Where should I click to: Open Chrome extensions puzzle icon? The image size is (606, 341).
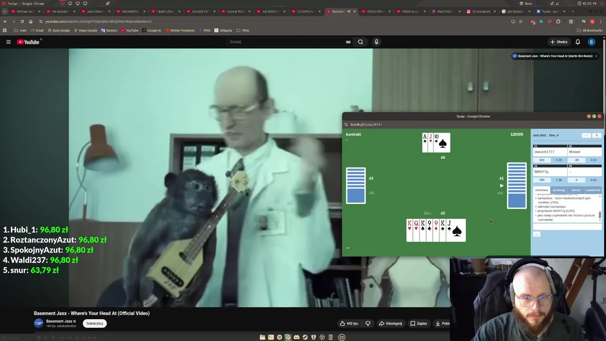click(x=558, y=21)
